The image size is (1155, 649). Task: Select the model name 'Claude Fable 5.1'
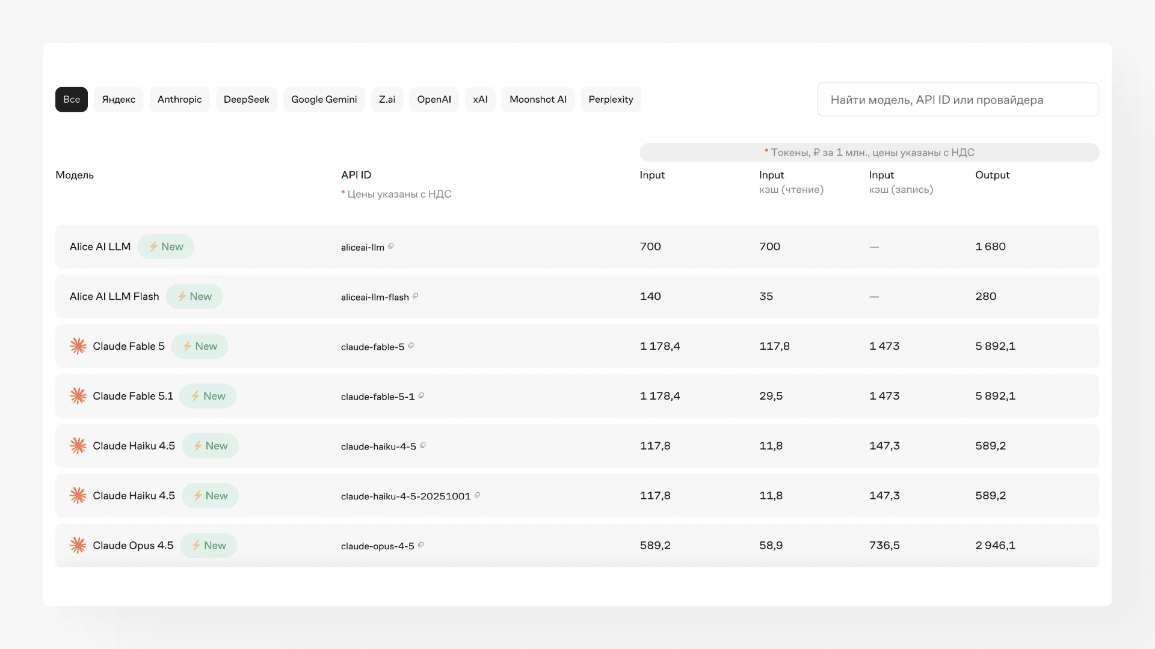coord(133,396)
